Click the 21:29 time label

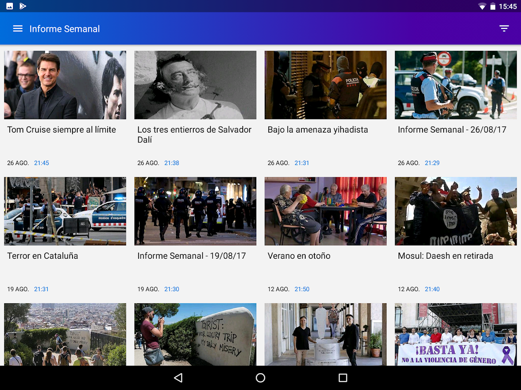pyautogui.click(x=432, y=163)
